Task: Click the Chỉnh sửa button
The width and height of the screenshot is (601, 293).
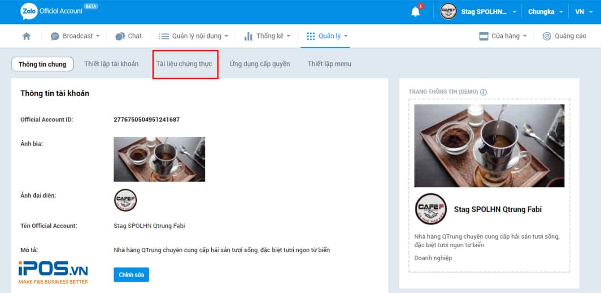Action: click(x=131, y=275)
